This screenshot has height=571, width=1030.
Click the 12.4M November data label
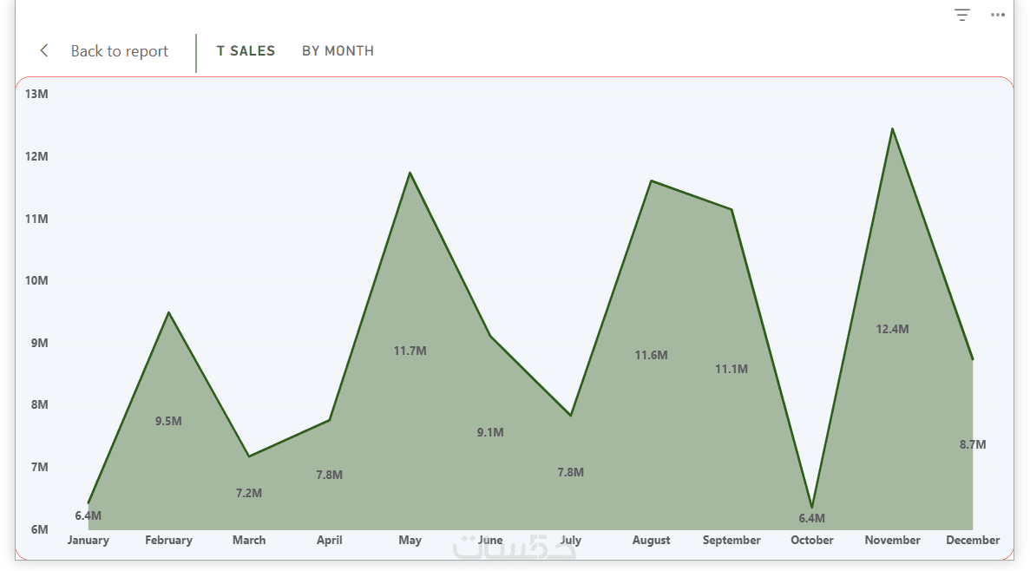(892, 330)
